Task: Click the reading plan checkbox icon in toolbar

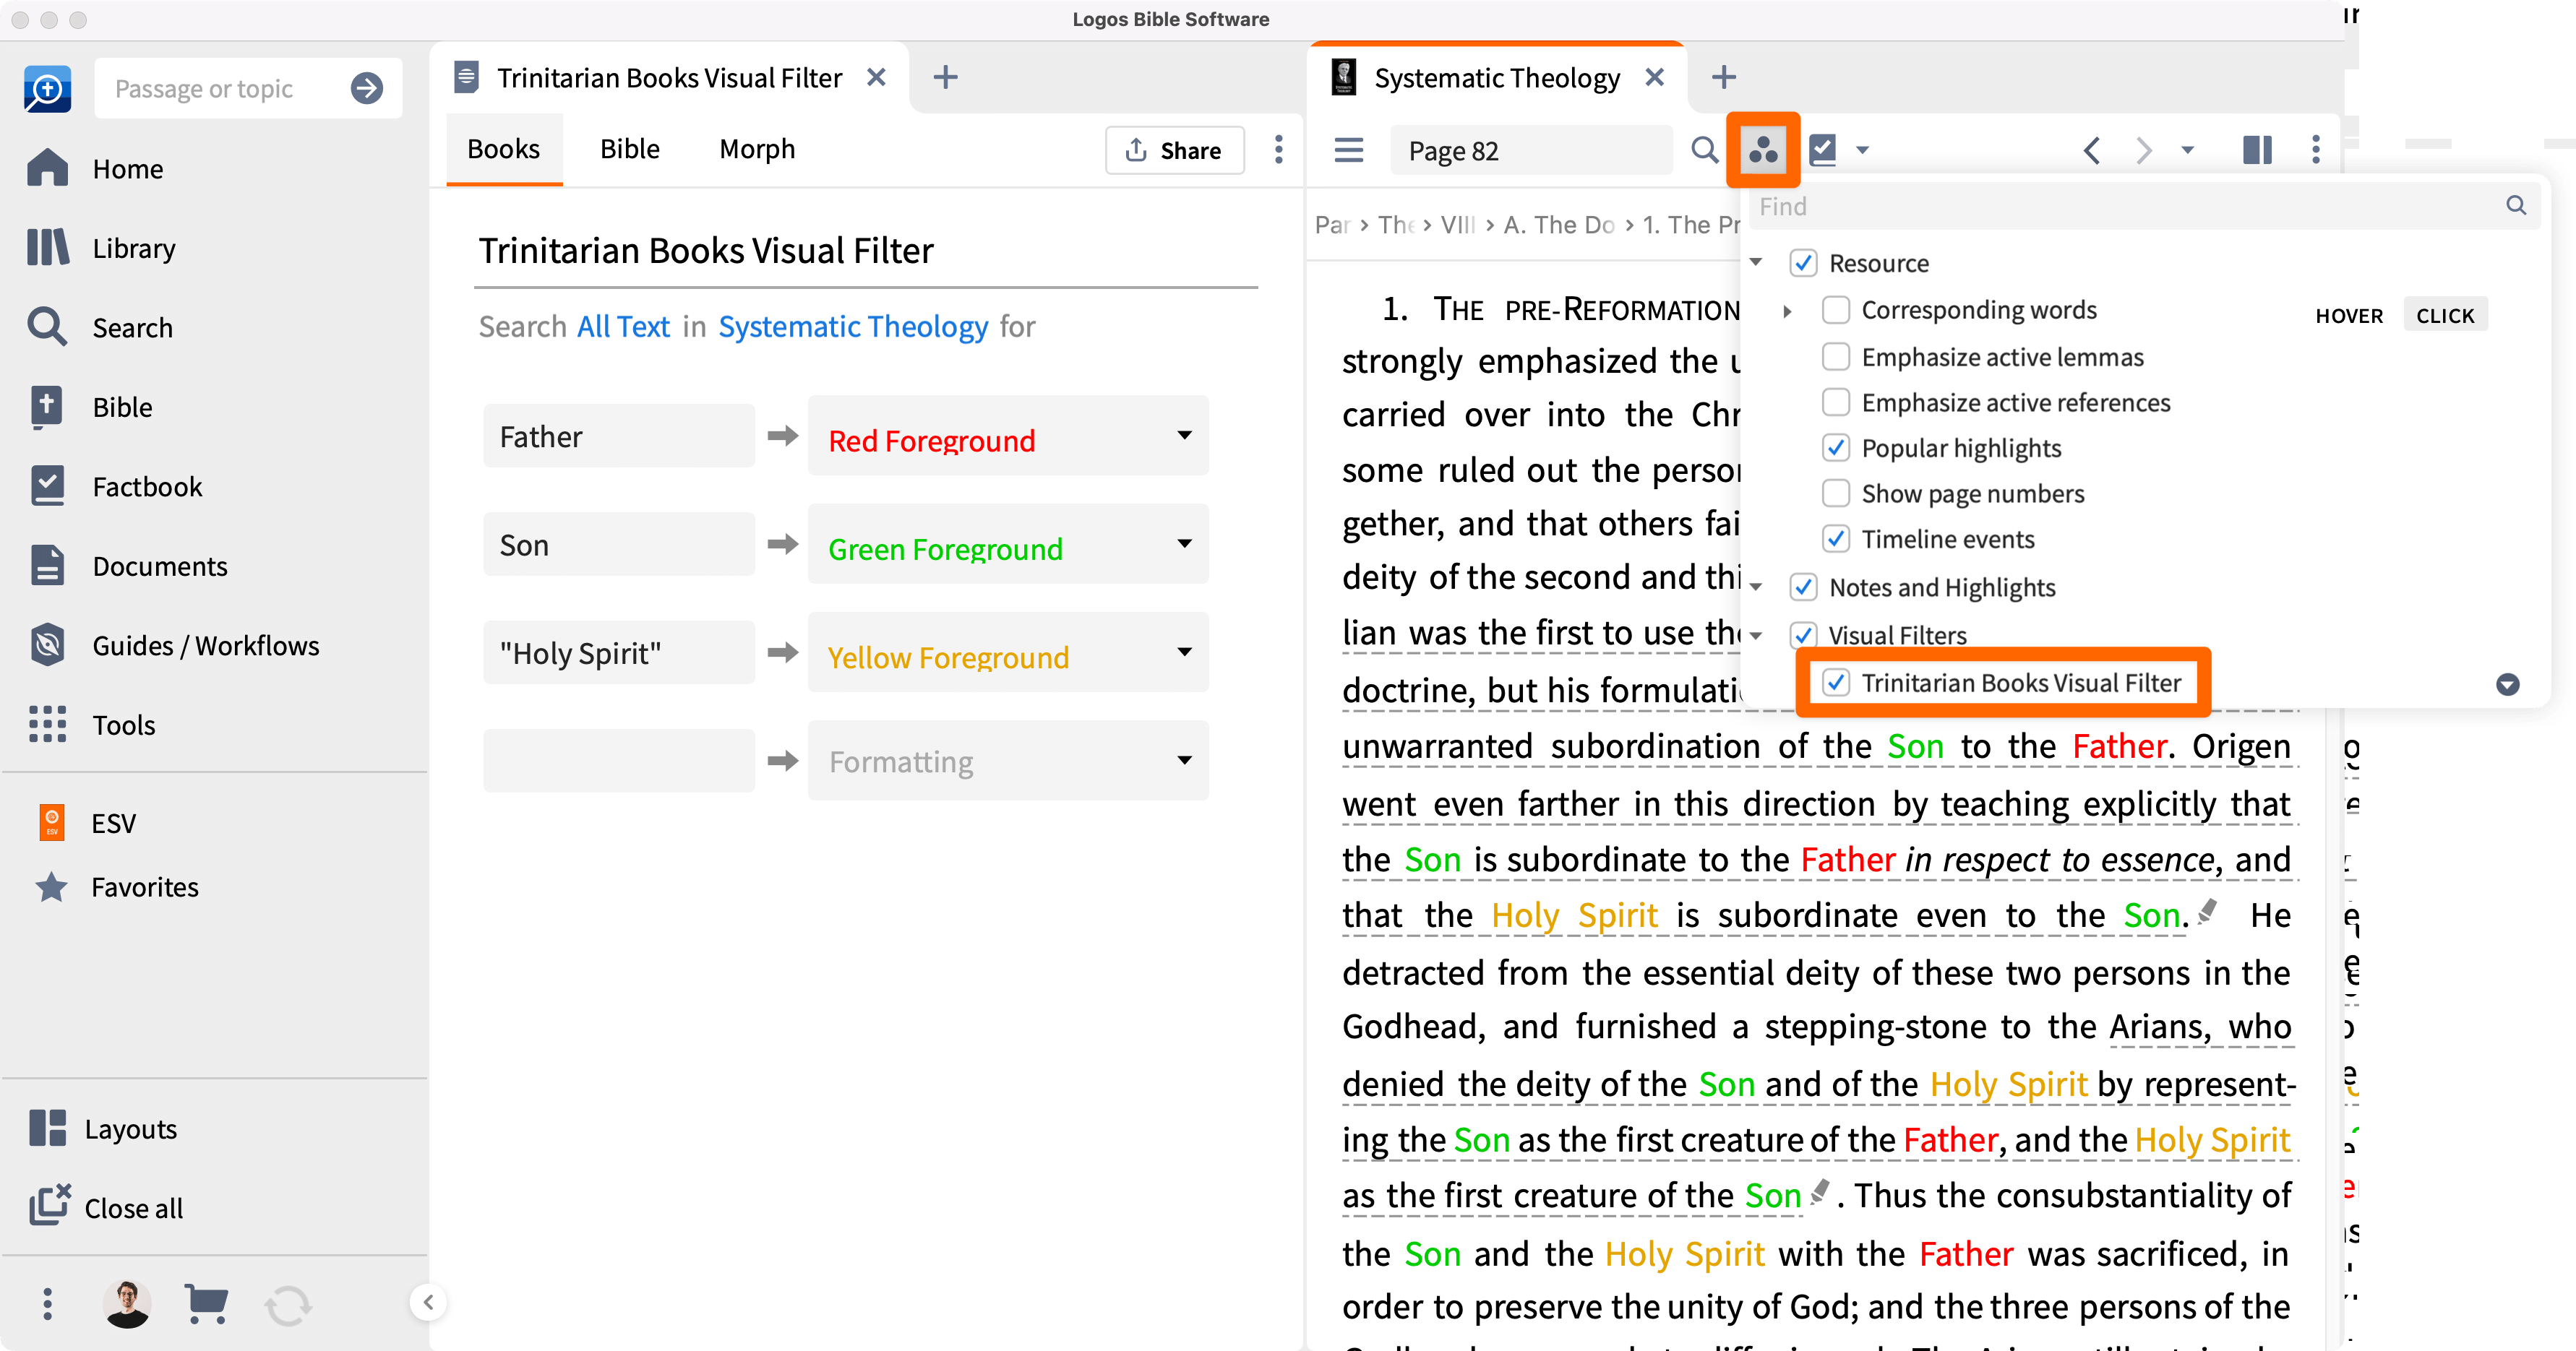Action: 1824,150
